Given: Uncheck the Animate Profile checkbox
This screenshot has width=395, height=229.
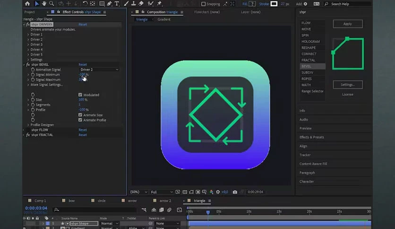Looking at the screenshot, I should click(80, 120).
